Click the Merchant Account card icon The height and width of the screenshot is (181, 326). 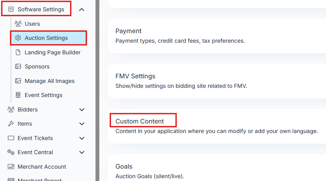point(11,167)
